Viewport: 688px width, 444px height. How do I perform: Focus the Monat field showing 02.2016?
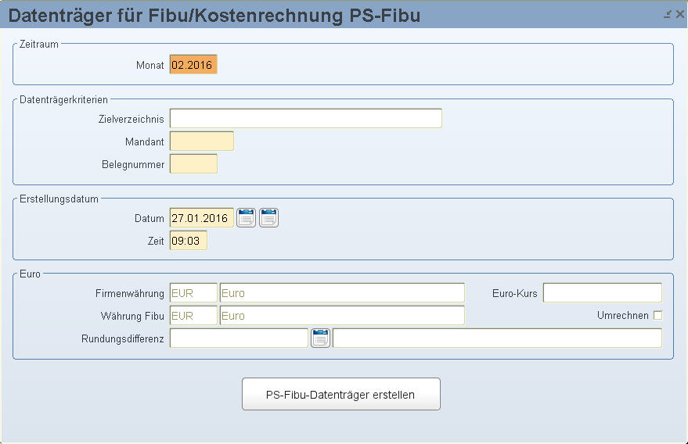[193, 64]
